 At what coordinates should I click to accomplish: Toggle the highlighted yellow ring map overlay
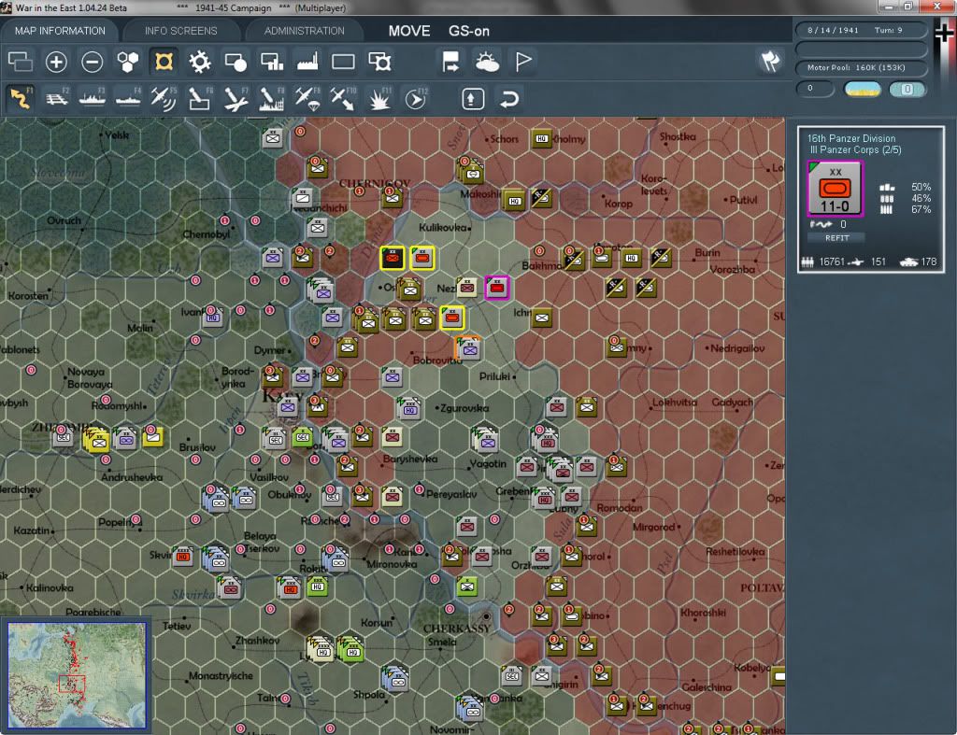point(164,62)
